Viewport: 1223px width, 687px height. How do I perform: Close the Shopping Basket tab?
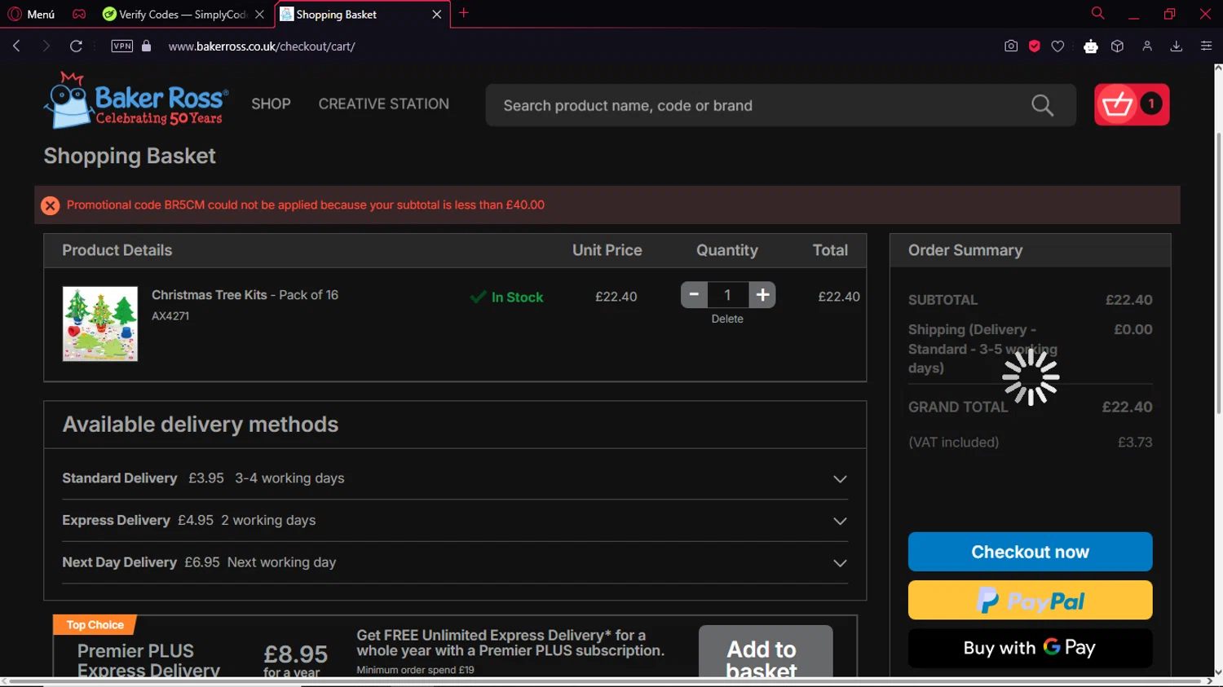pyautogui.click(x=437, y=14)
